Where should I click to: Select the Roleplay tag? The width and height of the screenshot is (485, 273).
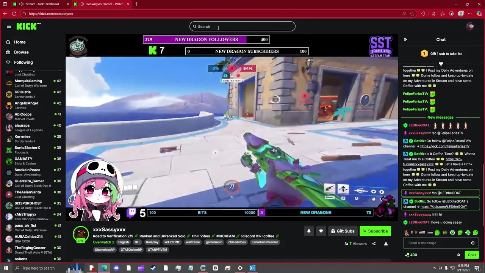pyautogui.click(x=152, y=242)
